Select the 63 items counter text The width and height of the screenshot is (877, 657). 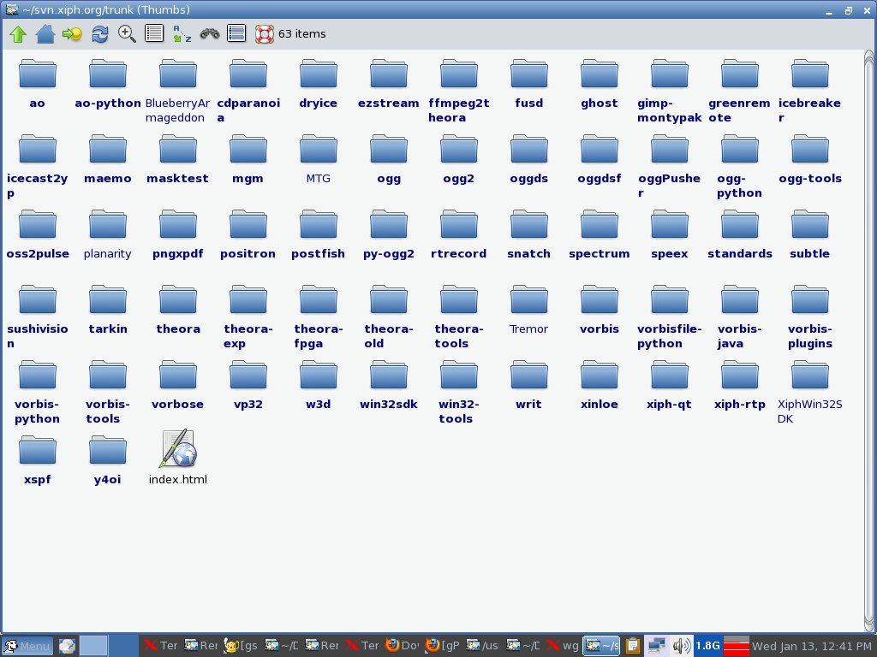(302, 34)
